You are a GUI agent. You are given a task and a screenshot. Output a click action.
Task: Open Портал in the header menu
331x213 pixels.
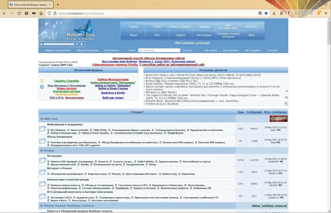(x=133, y=27)
